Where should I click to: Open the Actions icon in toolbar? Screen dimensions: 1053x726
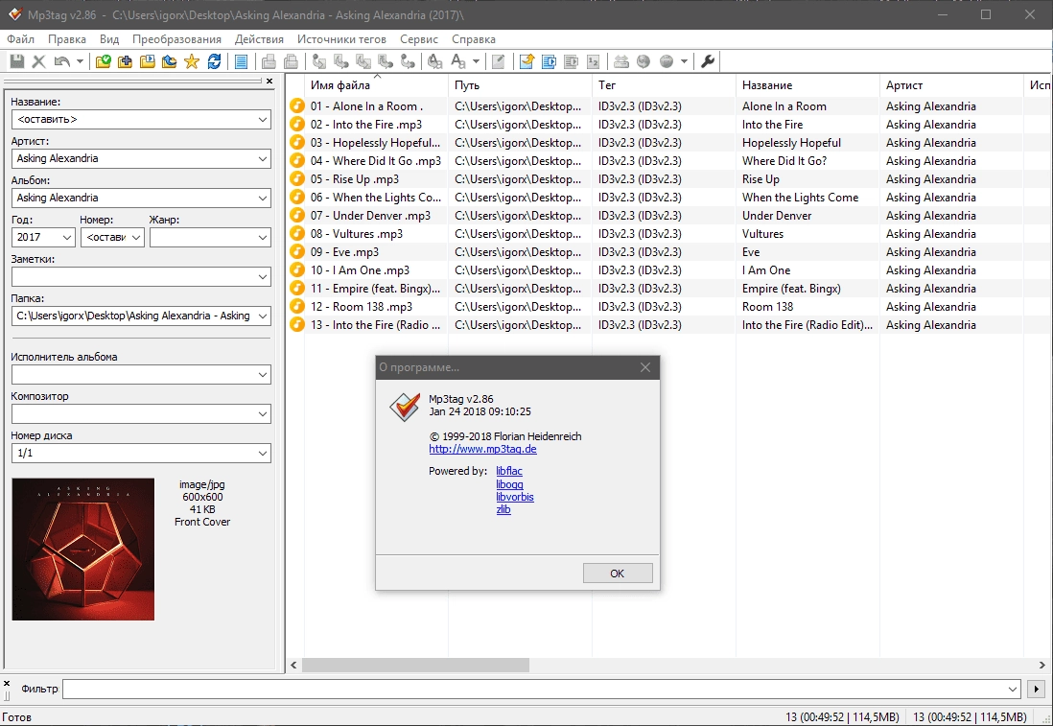tap(435, 61)
